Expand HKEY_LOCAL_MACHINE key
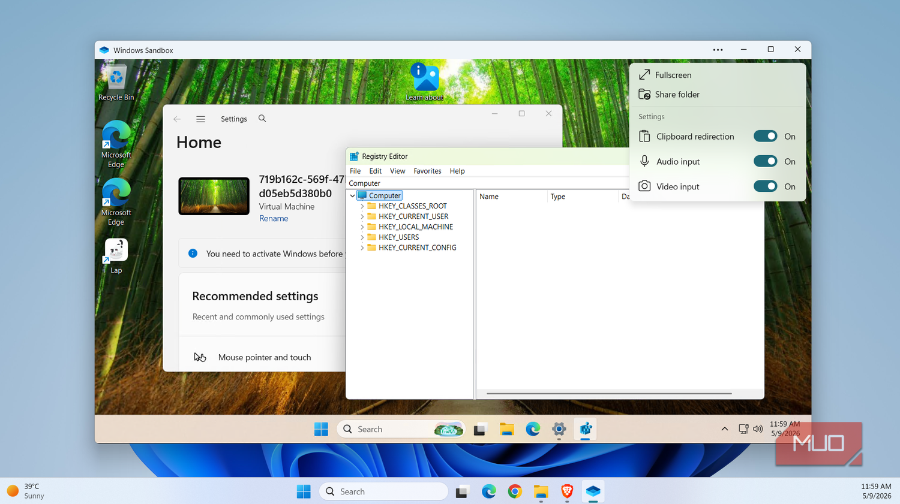This screenshot has height=504, width=900. click(362, 227)
